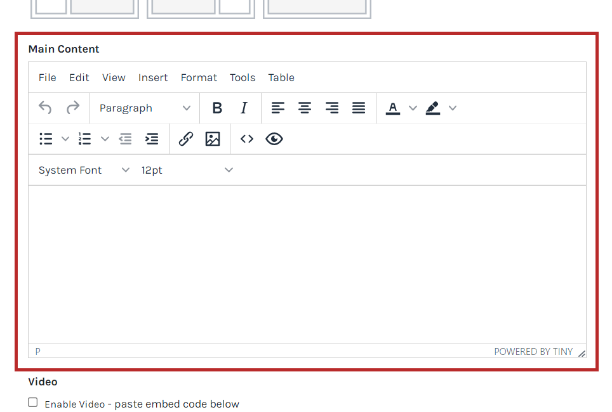612x412 pixels.
Task: Apply background highlight color
Action: click(x=433, y=108)
